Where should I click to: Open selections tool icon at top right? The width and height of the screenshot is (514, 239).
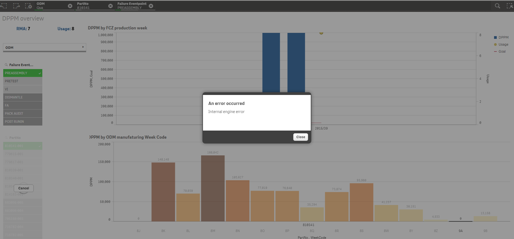(510, 6)
